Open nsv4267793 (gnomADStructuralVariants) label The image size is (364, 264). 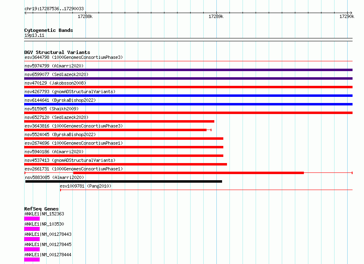pos(70,92)
